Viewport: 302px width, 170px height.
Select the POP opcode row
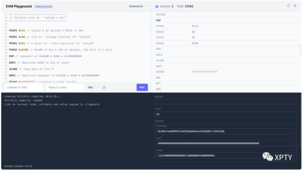(226, 20)
